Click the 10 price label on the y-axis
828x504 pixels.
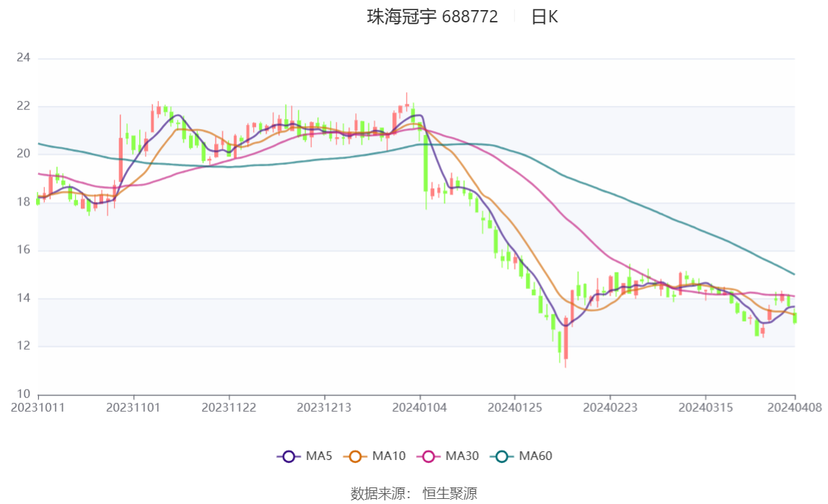point(24,394)
